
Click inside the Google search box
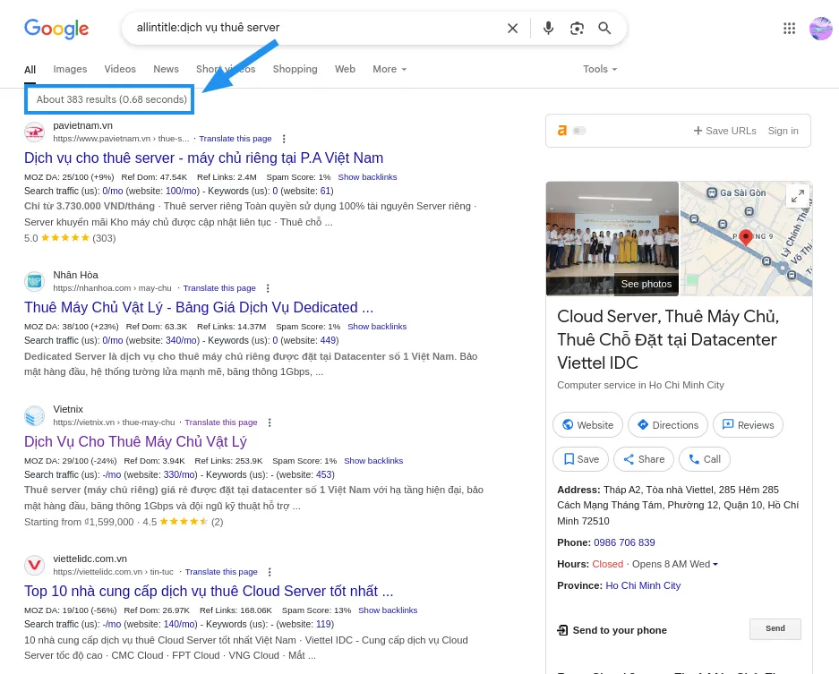point(313,29)
